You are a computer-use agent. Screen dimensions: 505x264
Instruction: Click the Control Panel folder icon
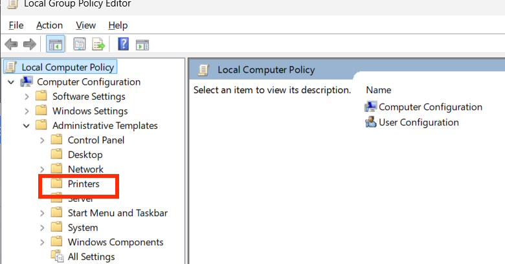point(57,140)
